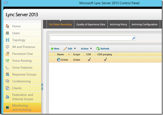The height and width of the screenshot is (115, 163).
Task: Click the Global scope cell
Action: (76, 60)
